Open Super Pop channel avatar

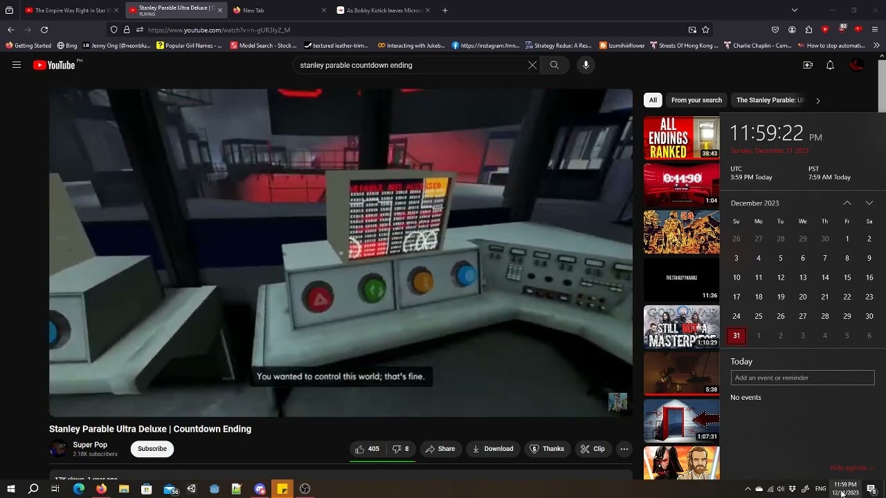58,449
